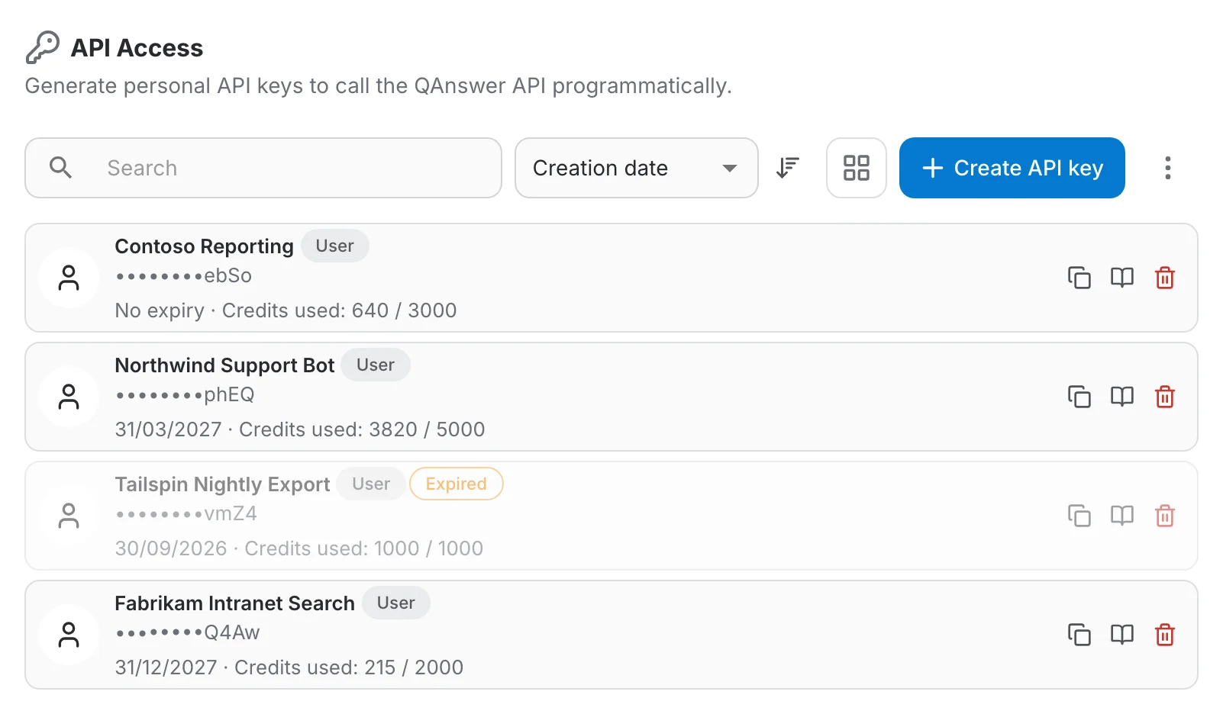This screenshot has width=1223, height=714.
Task: Delete the Contoso Reporting API key
Action: (1164, 278)
